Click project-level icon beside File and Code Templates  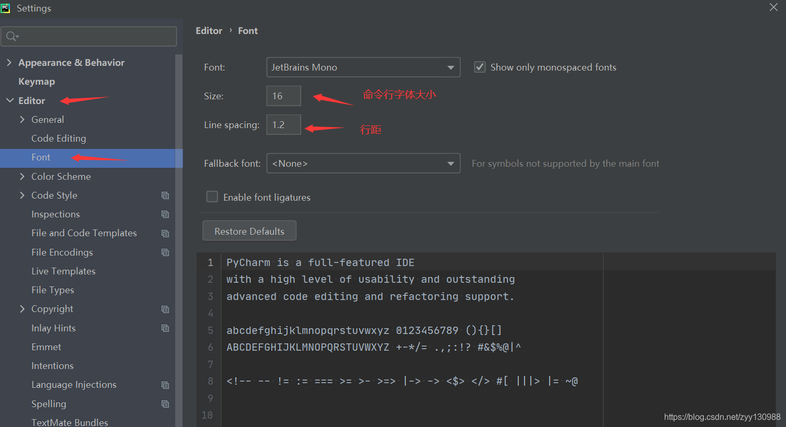165,234
